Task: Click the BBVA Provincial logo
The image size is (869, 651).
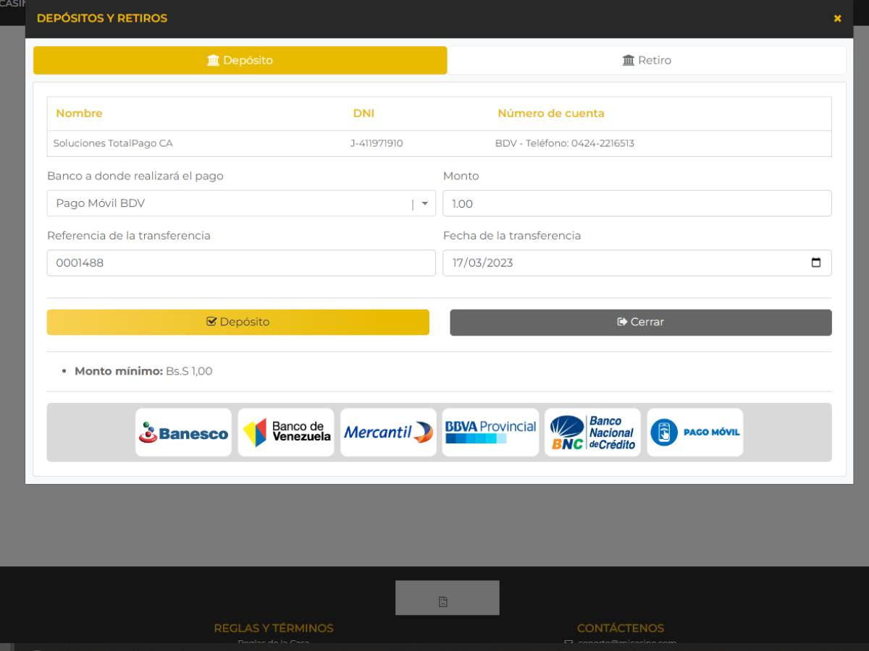Action: [490, 433]
